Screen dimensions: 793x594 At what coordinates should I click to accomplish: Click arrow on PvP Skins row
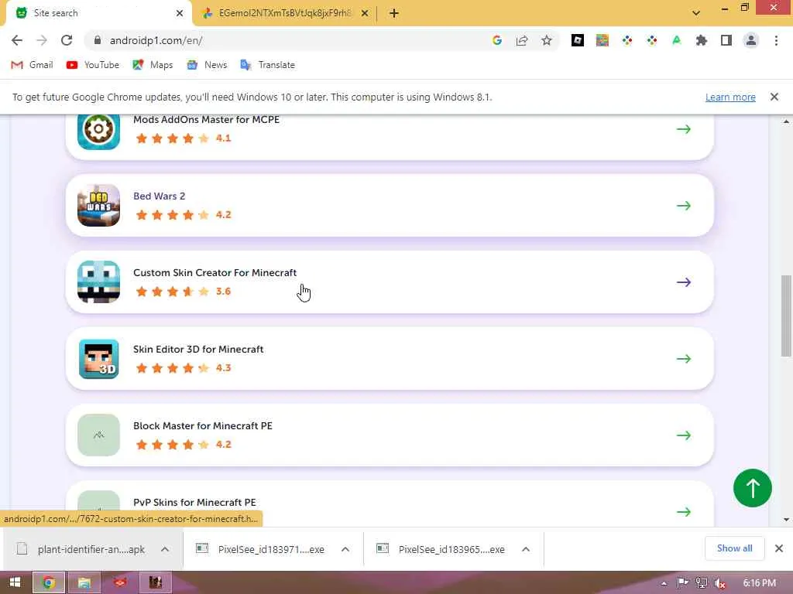click(x=684, y=512)
